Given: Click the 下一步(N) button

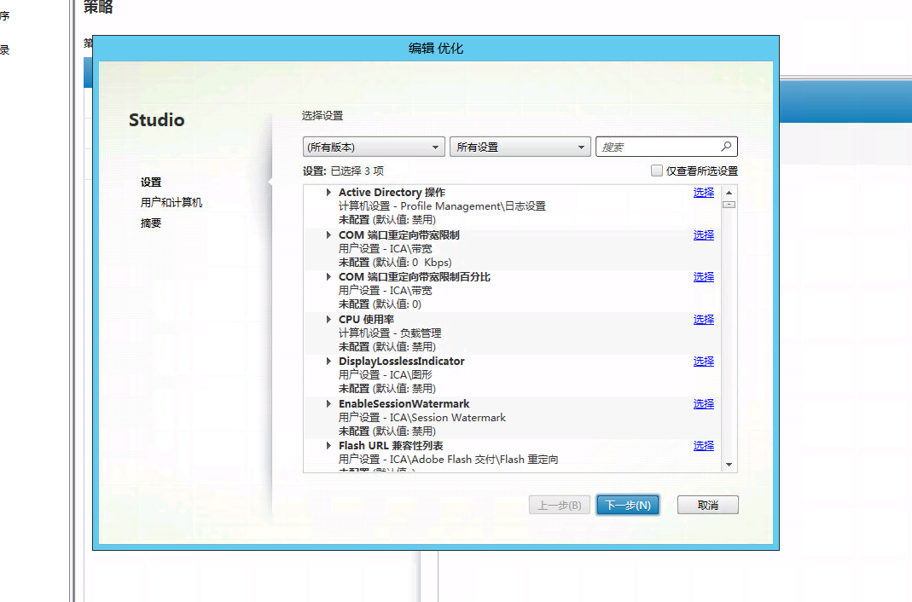Looking at the screenshot, I should [628, 505].
